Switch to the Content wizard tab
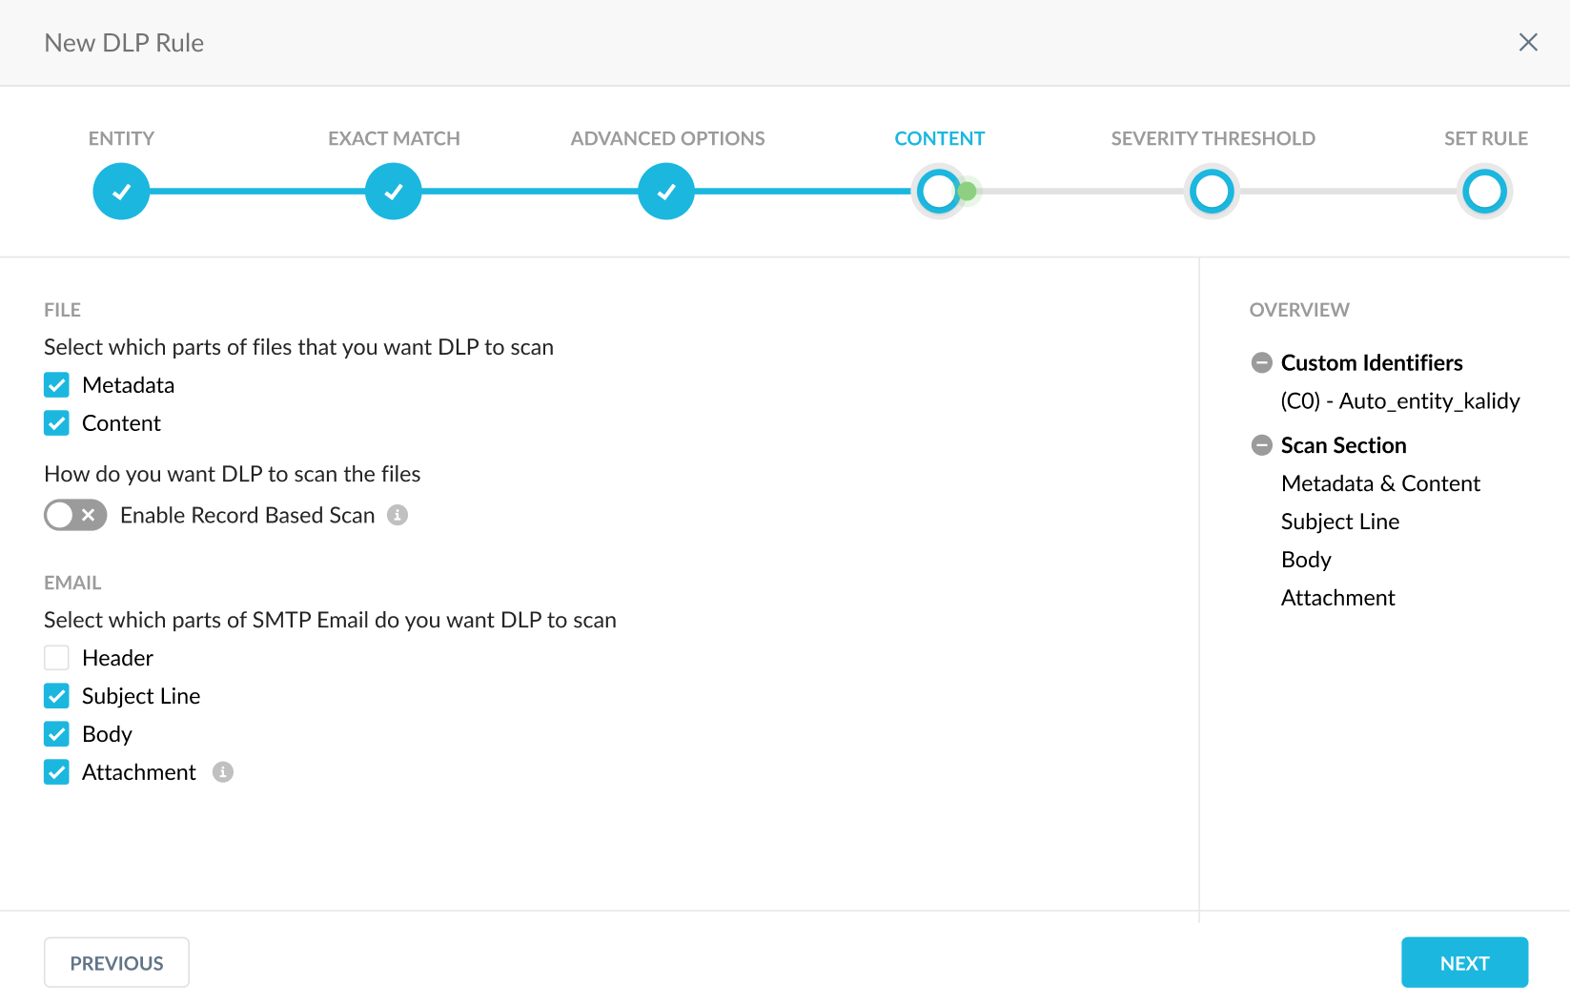Screen dimensions: 1570x1004 coord(939,137)
